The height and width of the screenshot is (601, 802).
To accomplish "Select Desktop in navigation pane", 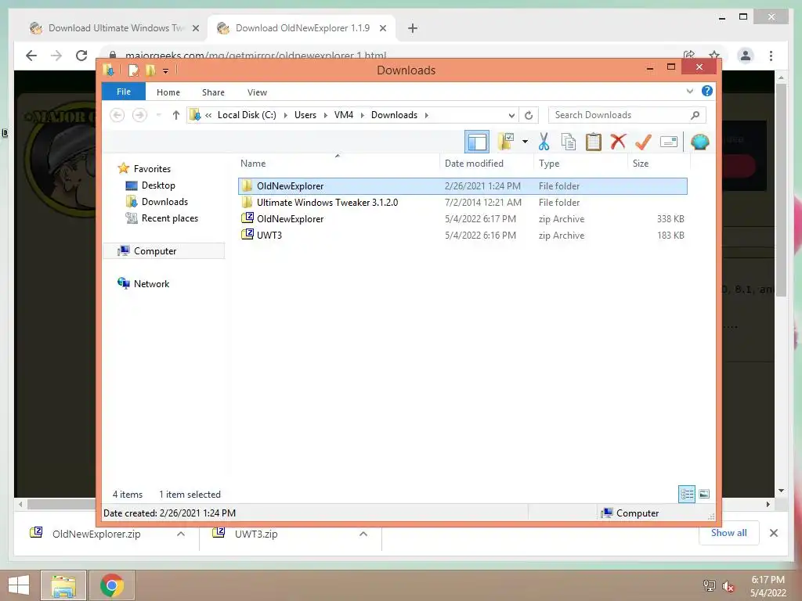I will [158, 185].
